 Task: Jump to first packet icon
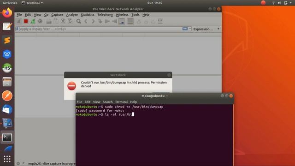click(107, 21)
